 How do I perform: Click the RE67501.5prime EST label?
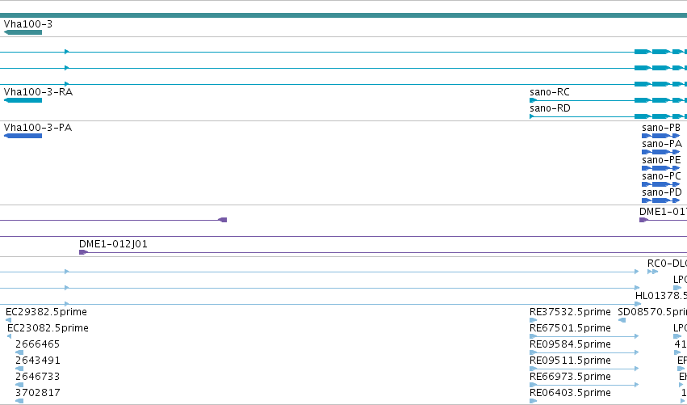pyautogui.click(x=570, y=328)
